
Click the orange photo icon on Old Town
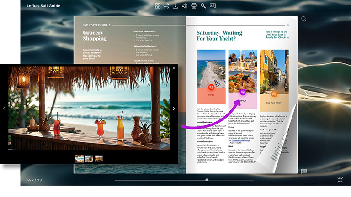(x=274, y=94)
